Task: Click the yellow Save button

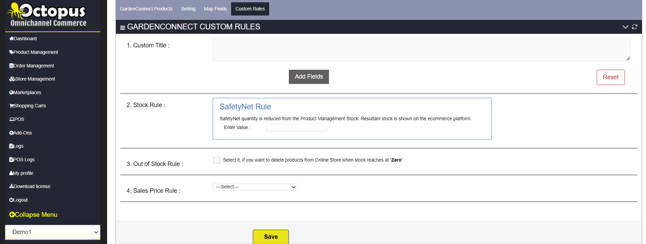Action: coord(271,237)
